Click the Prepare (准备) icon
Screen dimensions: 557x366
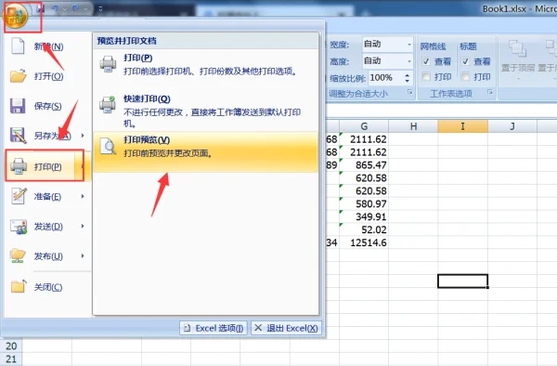coord(19,196)
